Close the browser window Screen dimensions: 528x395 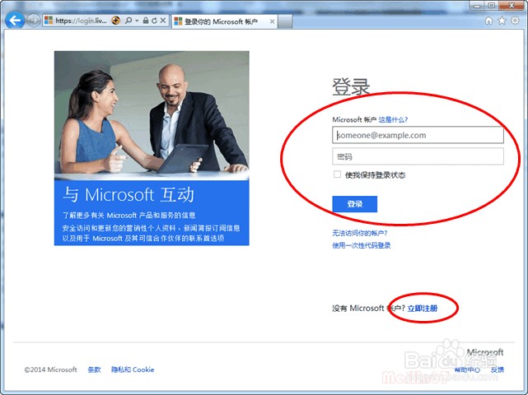pos(512,6)
